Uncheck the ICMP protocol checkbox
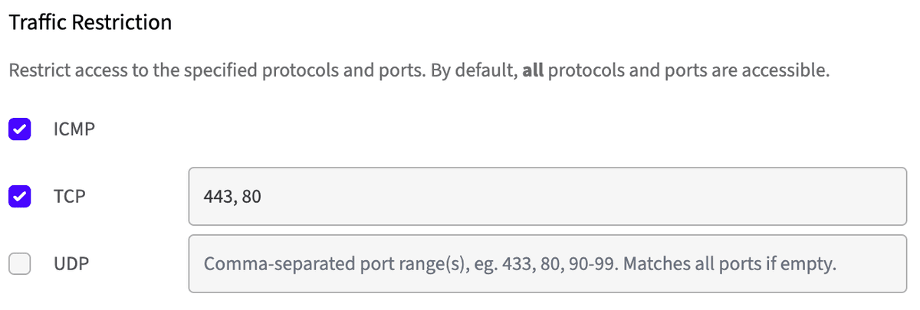 [19, 129]
